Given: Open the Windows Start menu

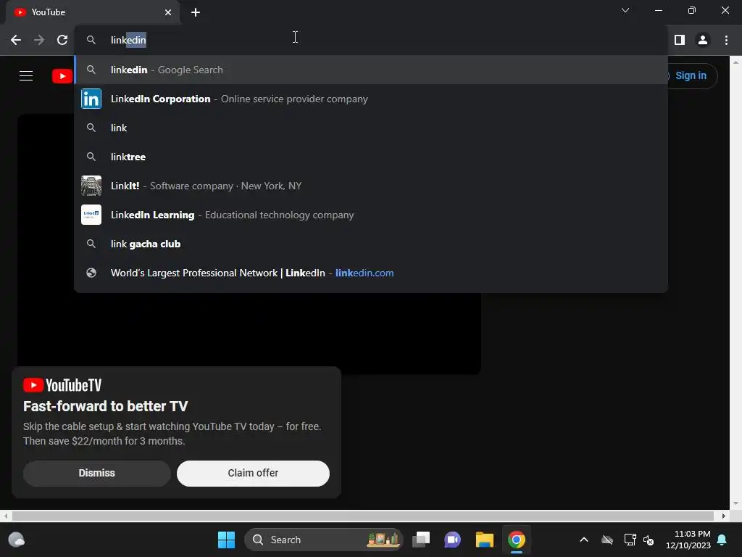Looking at the screenshot, I should (226, 540).
